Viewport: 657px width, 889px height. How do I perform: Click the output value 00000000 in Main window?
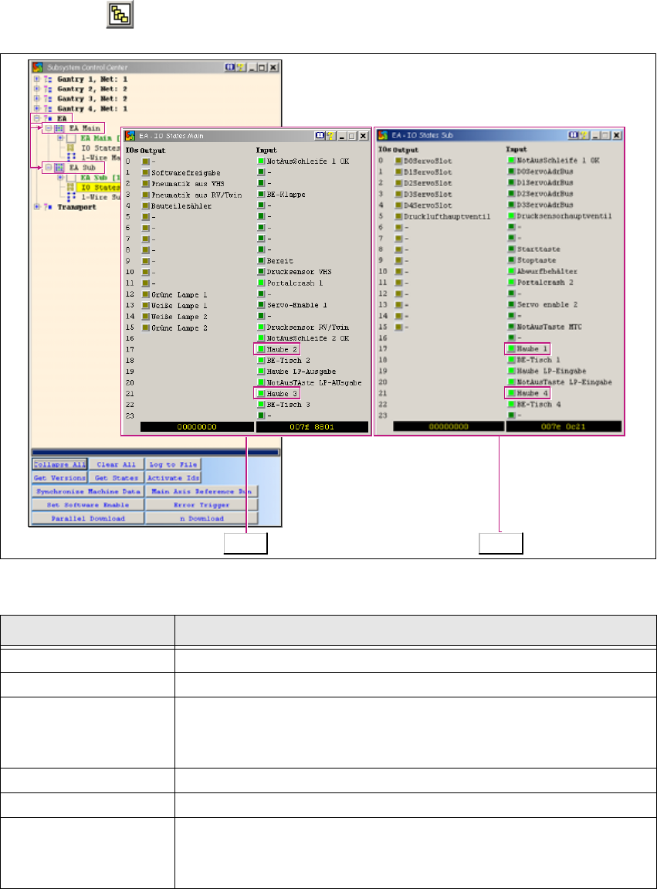197,427
